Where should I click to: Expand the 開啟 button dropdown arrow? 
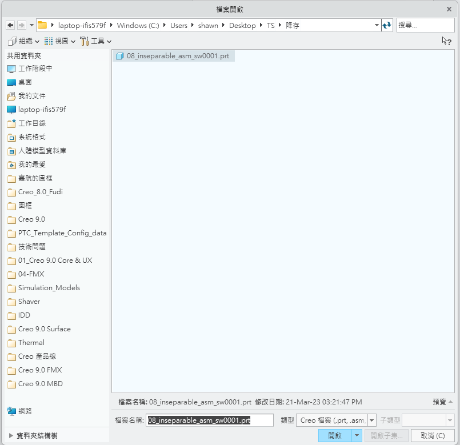[357, 435]
